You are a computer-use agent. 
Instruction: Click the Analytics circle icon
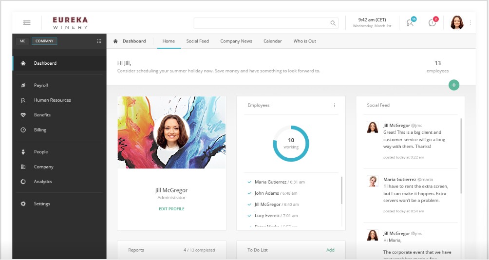(x=23, y=182)
